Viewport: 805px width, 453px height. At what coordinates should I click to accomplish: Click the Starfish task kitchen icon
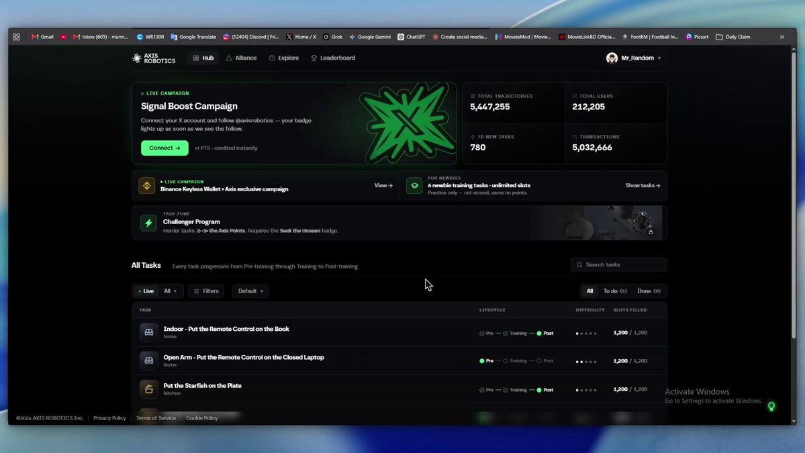(x=149, y=389)
